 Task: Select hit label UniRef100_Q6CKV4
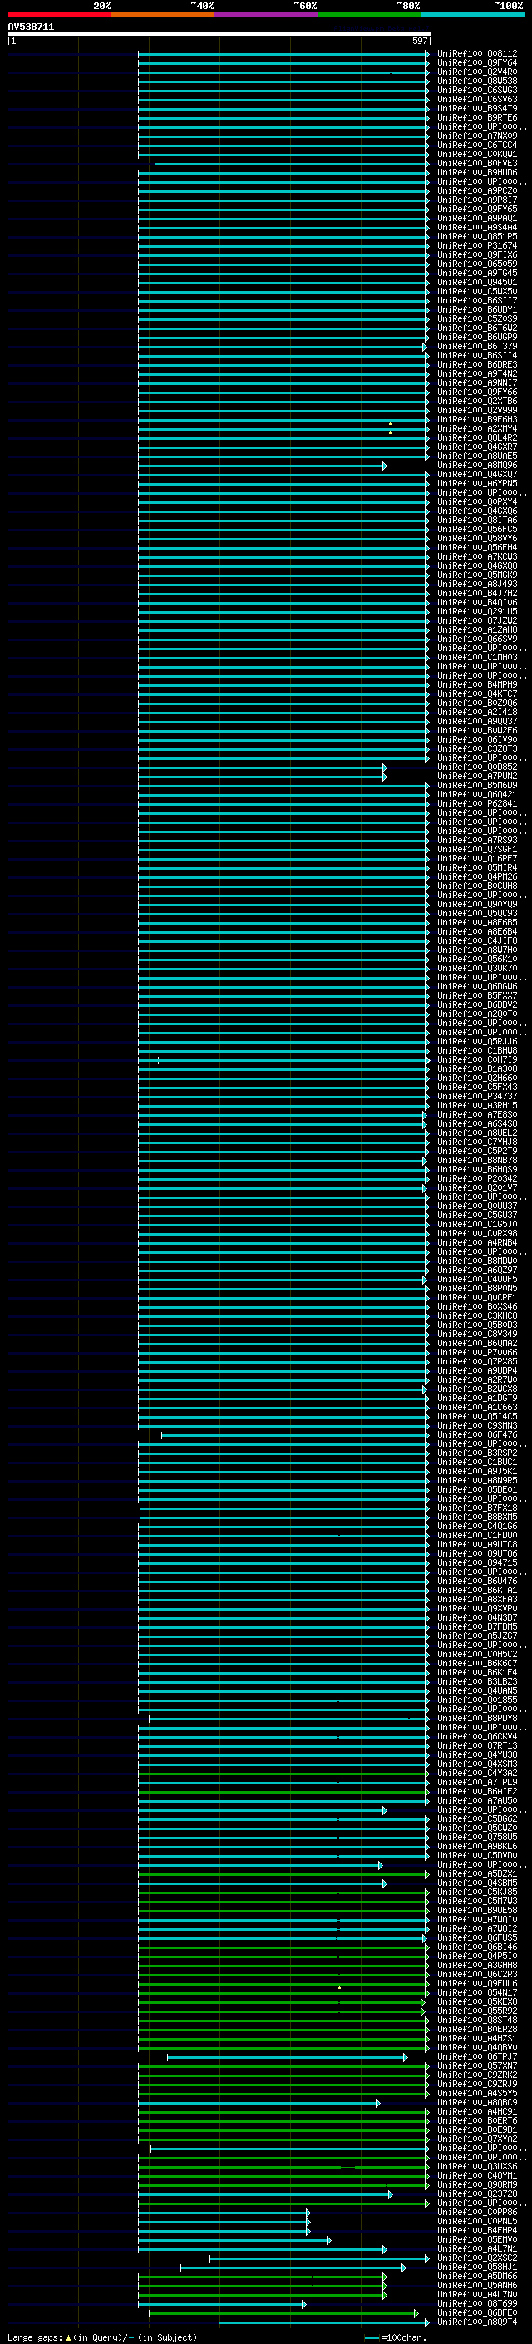point(477,1736)
